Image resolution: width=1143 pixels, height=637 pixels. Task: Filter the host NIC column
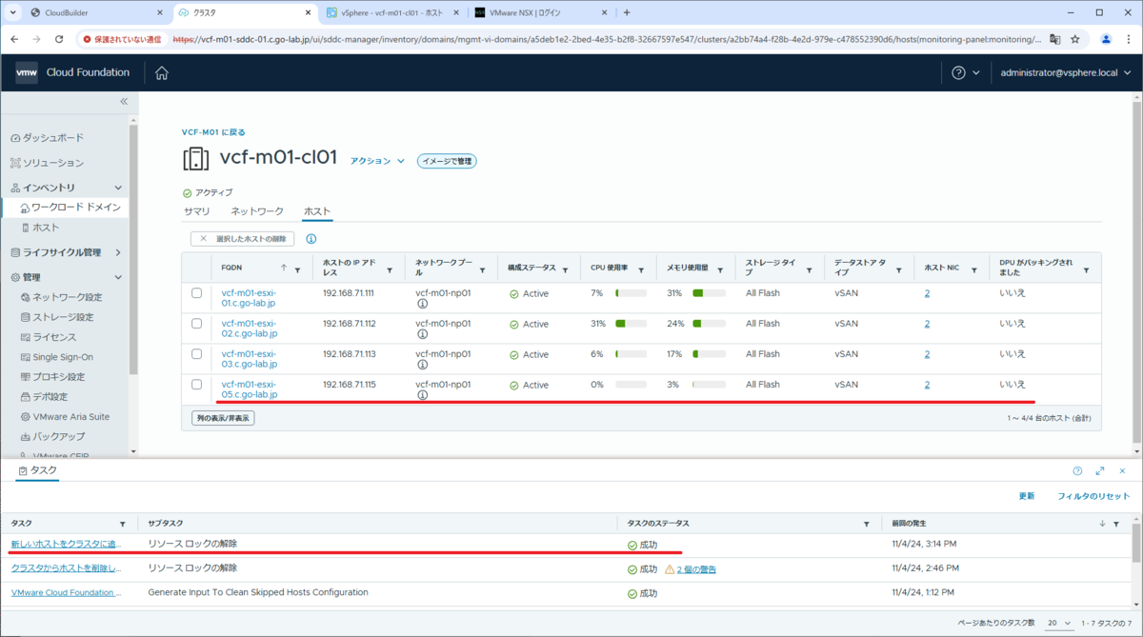[x=973, y=270]
